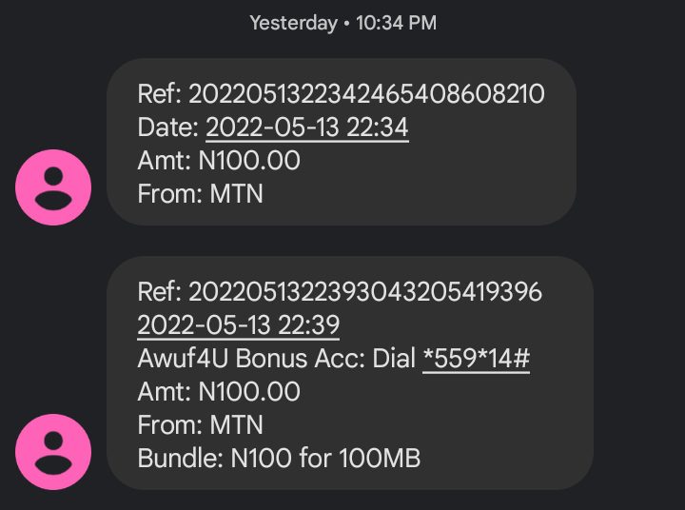The height and width of the screenshot is (510, 685).
Task: Dial the *559*14# USSD code link
Action: (x=476, y=359)
